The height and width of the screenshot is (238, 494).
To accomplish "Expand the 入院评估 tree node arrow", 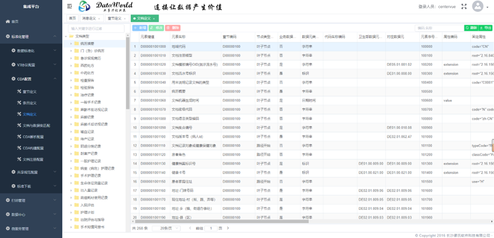I will coord(72,205).
